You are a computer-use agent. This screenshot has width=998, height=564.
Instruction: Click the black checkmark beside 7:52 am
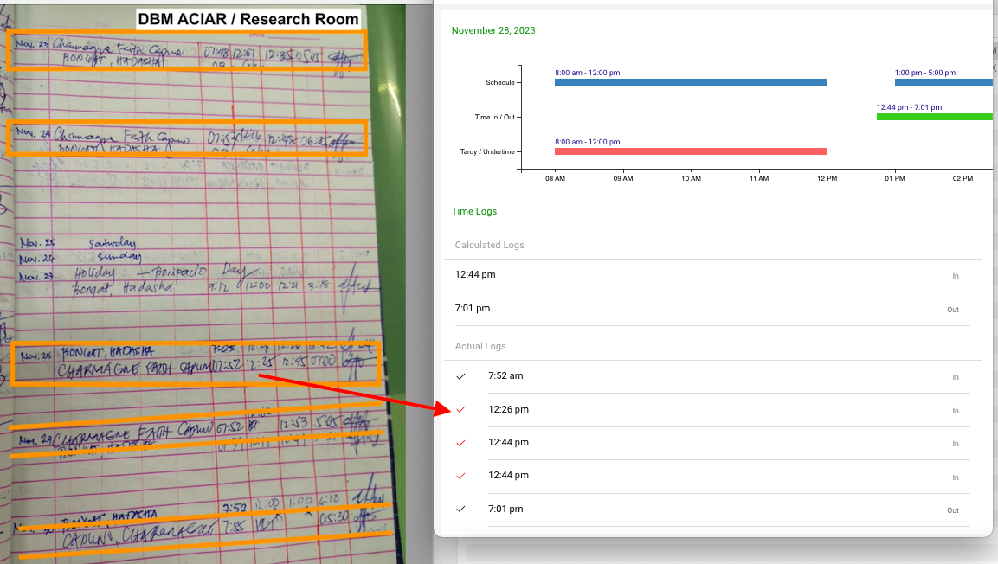click(460, 376)
